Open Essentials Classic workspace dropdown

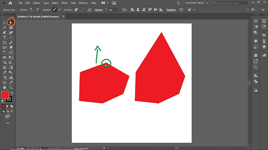pyautogui.click(x=196, y=3)
